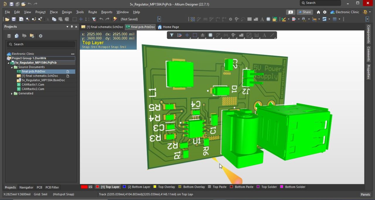Select the Place Fill rectangle tool in top toolbar
375x200 pixels.
tap(249, 19)
